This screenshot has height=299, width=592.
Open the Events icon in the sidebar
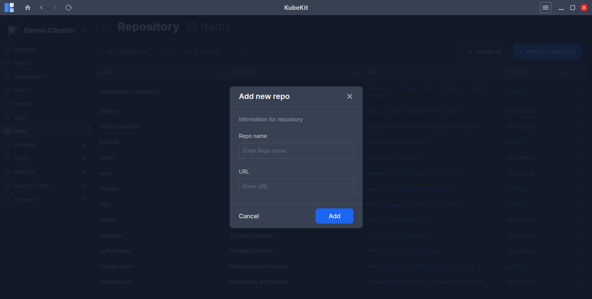(x=8, y=90)
